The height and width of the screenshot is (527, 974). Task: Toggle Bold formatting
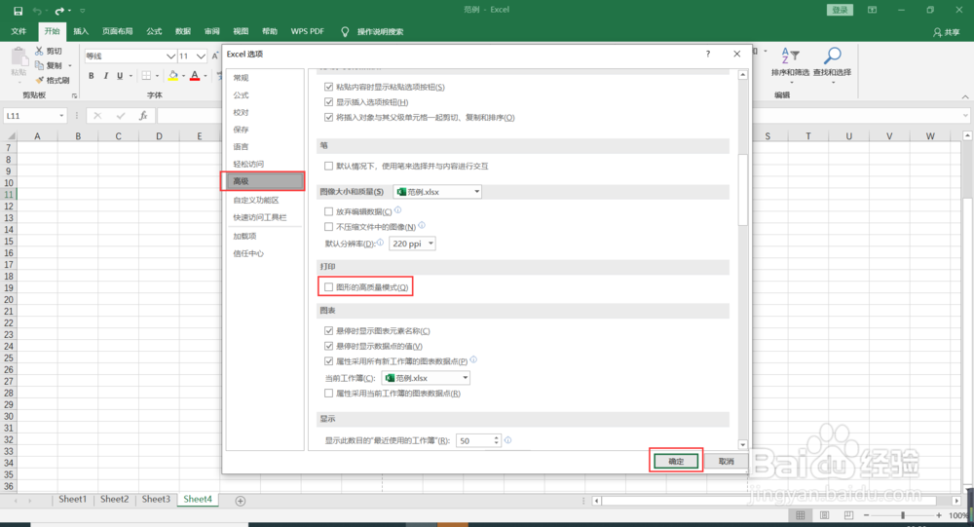(x=92, y=76)
